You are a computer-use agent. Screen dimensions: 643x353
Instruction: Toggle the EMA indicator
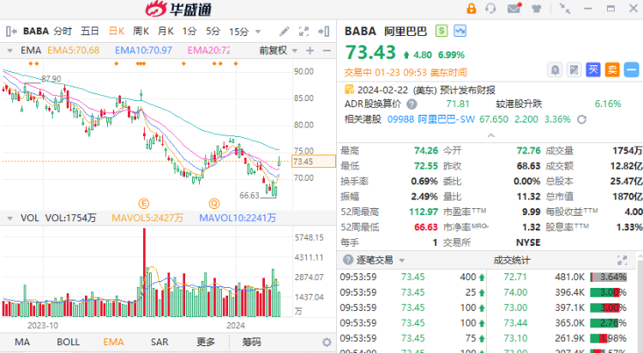pos(113,343)
